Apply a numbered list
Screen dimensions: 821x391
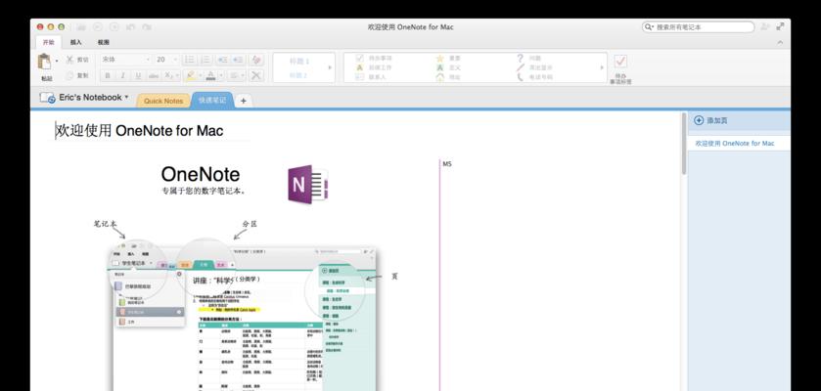coord(205,60)
